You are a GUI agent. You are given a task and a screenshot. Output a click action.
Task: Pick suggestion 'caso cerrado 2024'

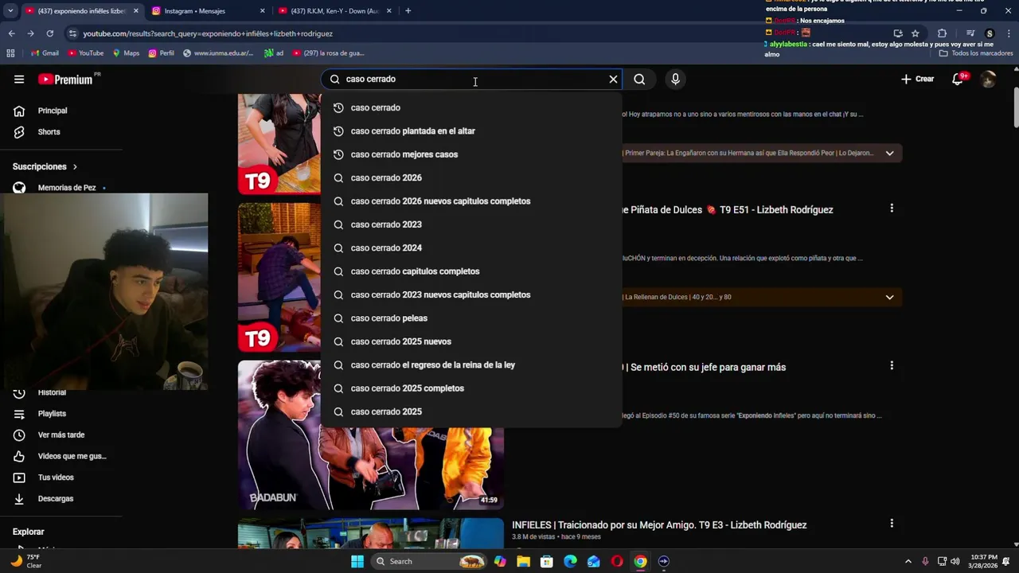click(471, 248)
